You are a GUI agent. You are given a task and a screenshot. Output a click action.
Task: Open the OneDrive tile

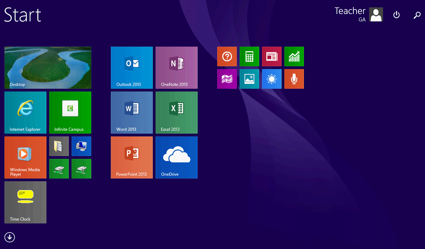177,157
